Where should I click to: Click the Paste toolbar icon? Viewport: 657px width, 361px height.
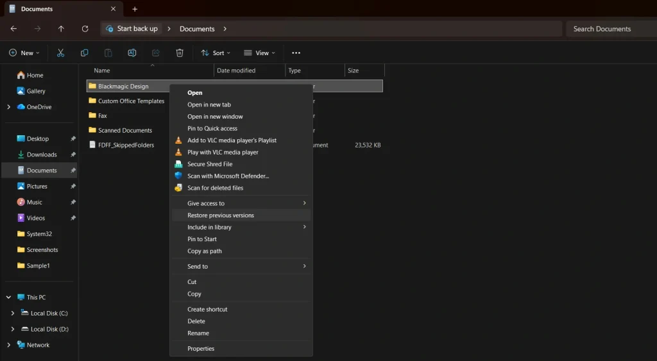pyautogui.click(x=108, y=53)
